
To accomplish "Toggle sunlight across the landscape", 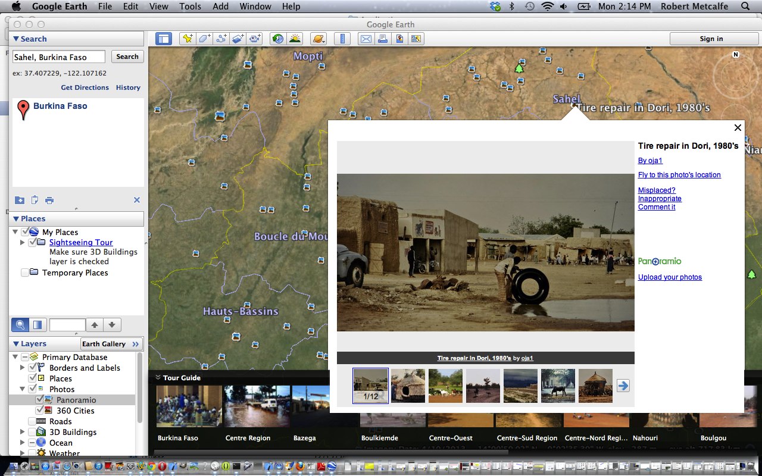I will pos(295,39).
